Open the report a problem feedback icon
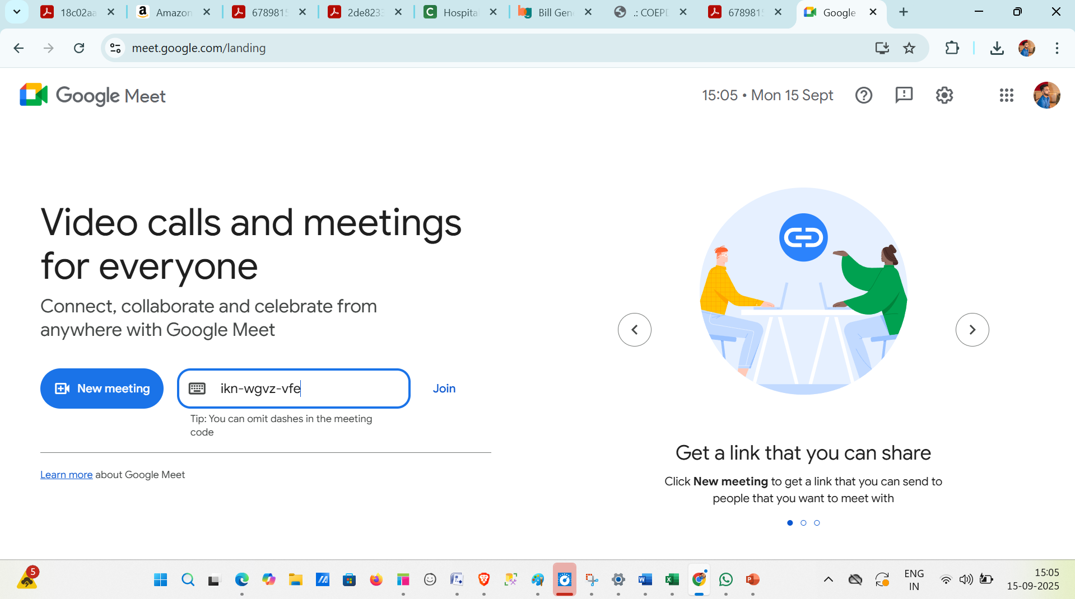The width and height of the screenshot is (1075, 599). pyautogui.click(x=904, y=95)
